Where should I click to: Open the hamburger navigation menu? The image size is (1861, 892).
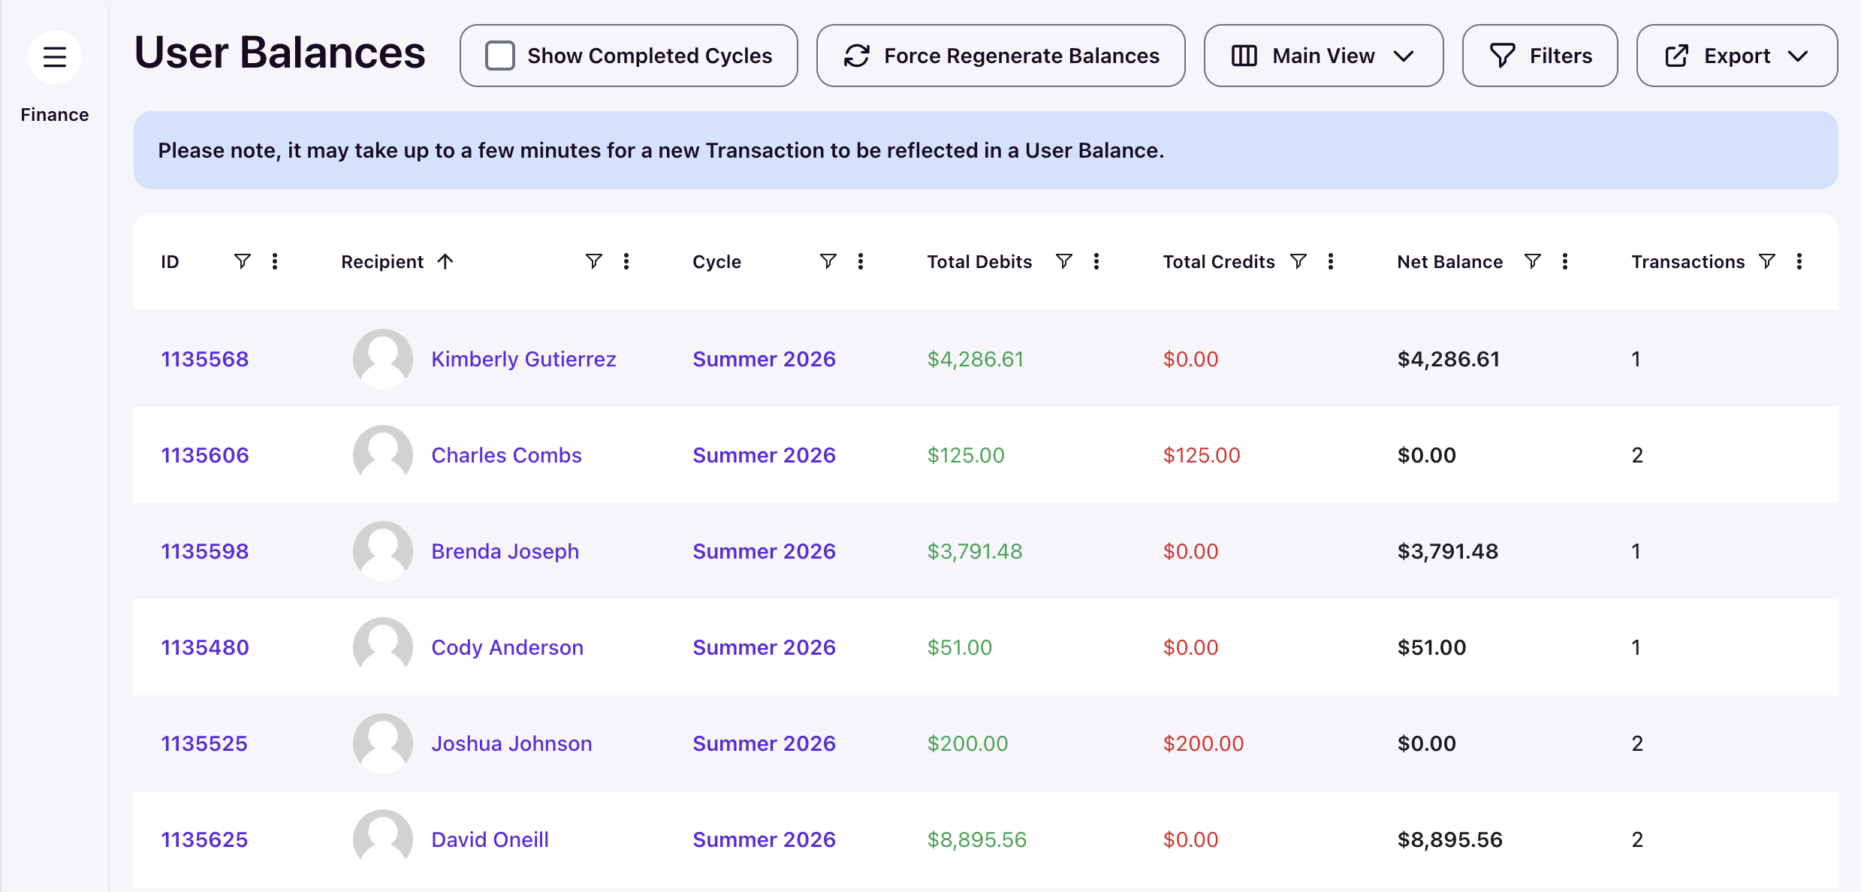55,57
